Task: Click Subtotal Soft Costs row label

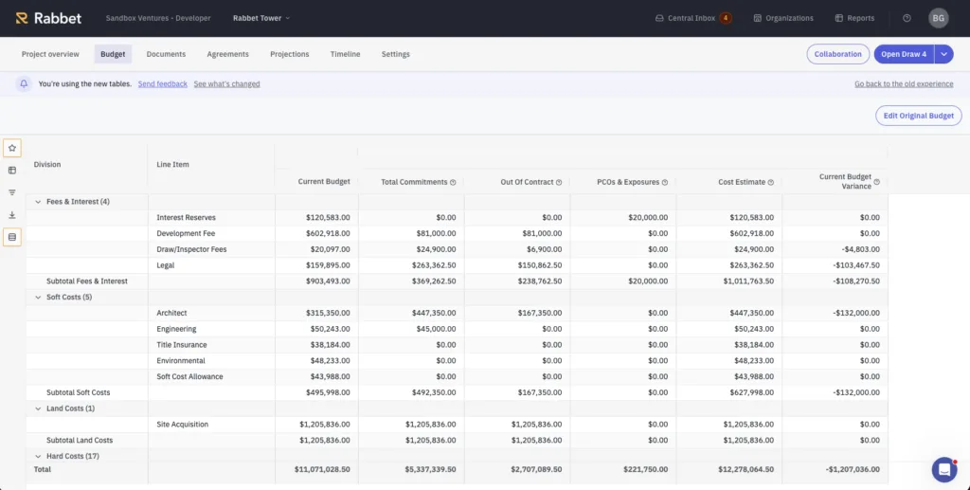Action: tap(78, 392)
